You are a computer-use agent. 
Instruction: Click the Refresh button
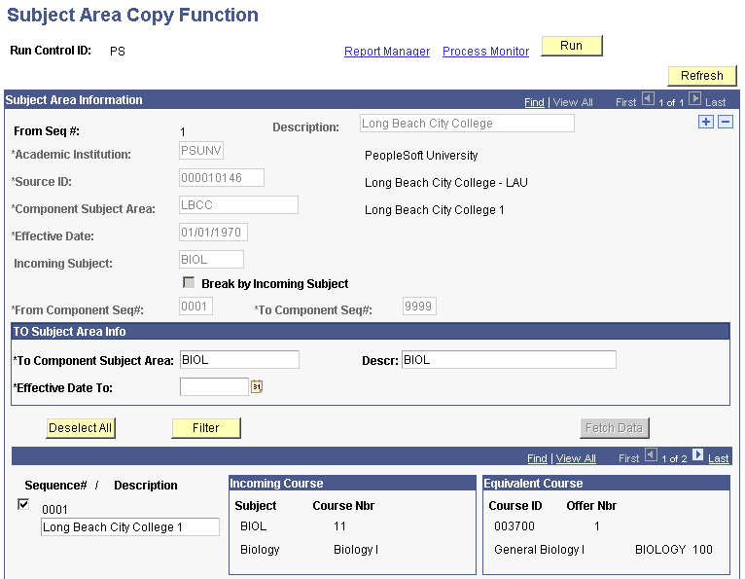(702, 76)
